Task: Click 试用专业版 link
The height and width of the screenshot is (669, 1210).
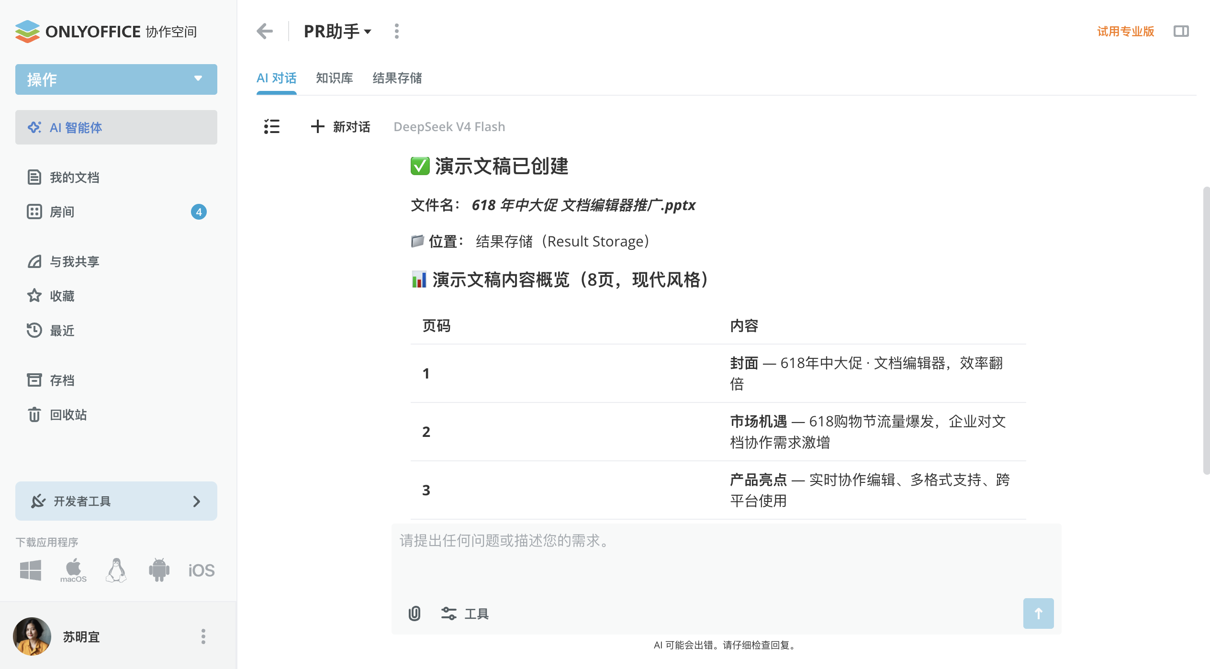Action: coord(1126,32)
